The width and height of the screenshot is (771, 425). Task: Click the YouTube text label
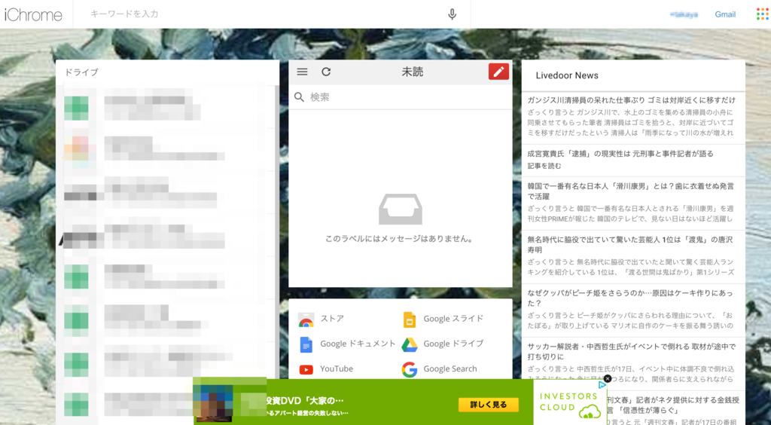[x=337, y=368]
